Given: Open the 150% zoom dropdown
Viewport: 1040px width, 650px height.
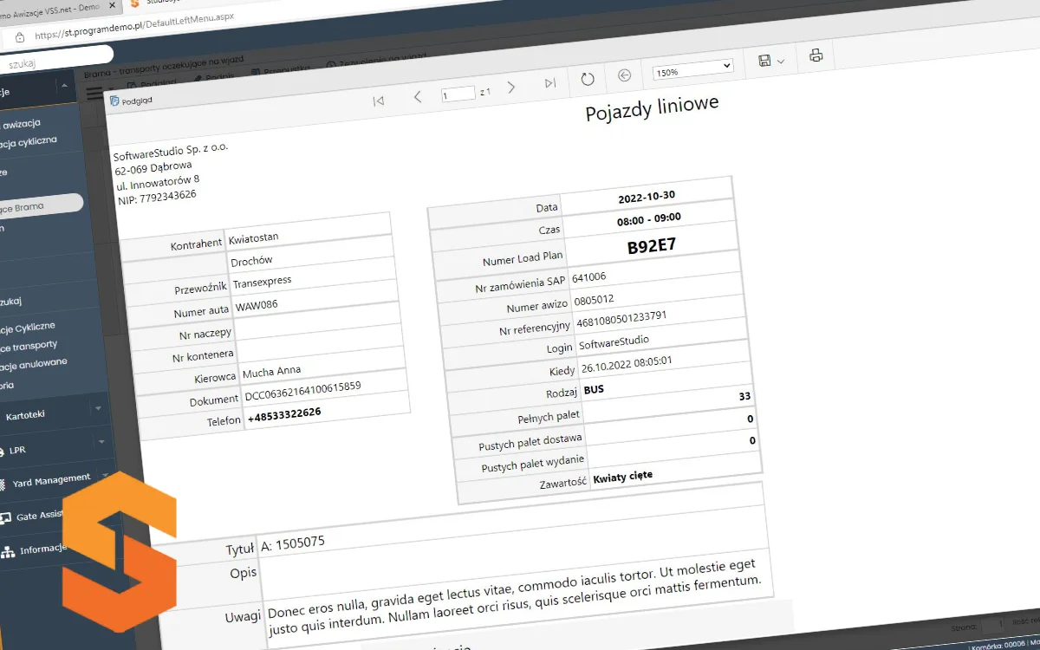Looking at the screenshot, I should [x=692, y=67].
